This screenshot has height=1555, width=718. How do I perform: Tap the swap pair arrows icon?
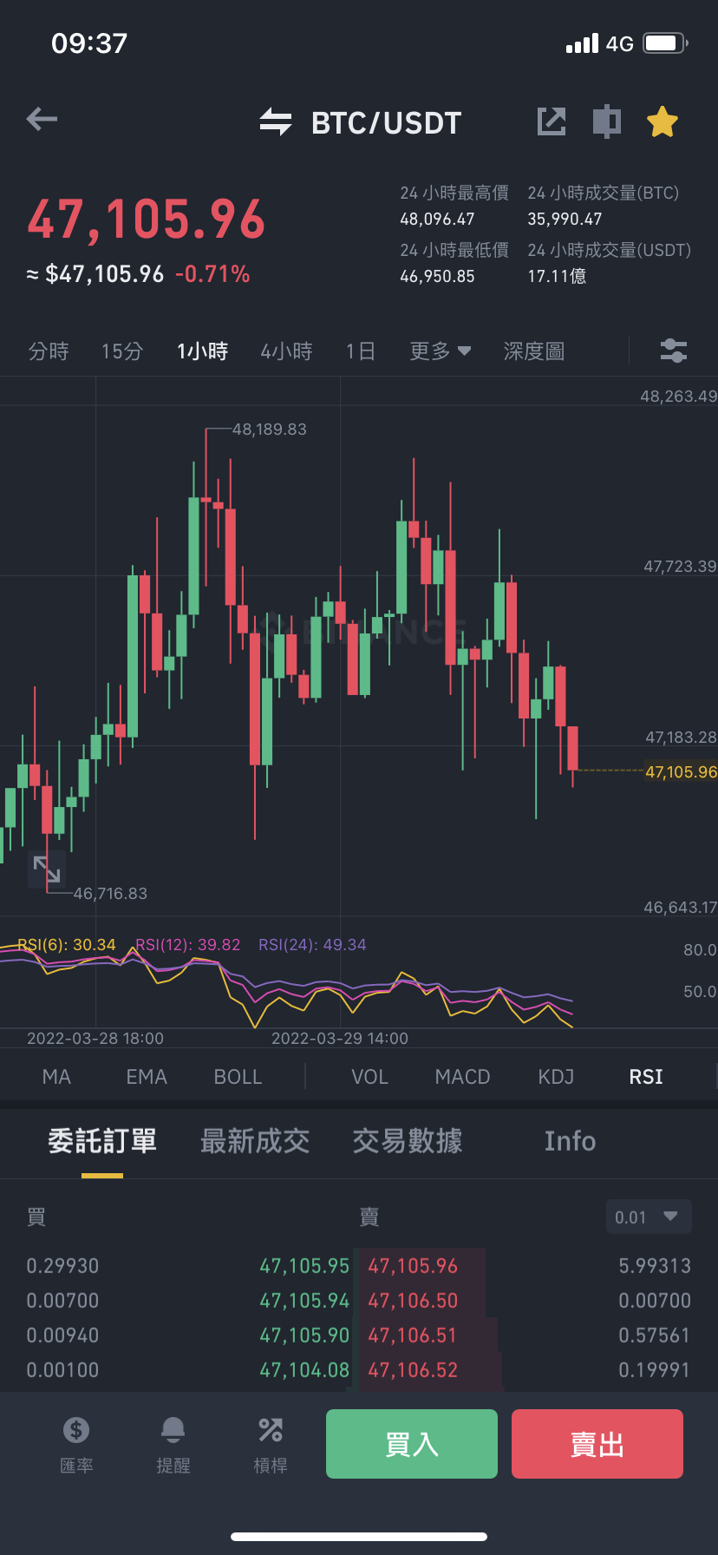(x=276, y=122)
